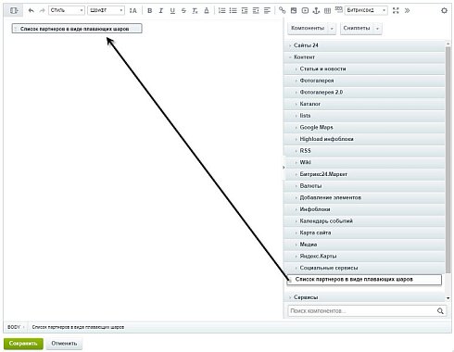Viewport: 454px width, 352px height.
Task: Save with the Сохранить button
Action: point(23,344)
